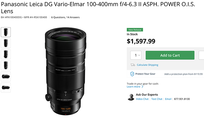Open 6 Questions, 14 Answers link

tap(65, 17)
